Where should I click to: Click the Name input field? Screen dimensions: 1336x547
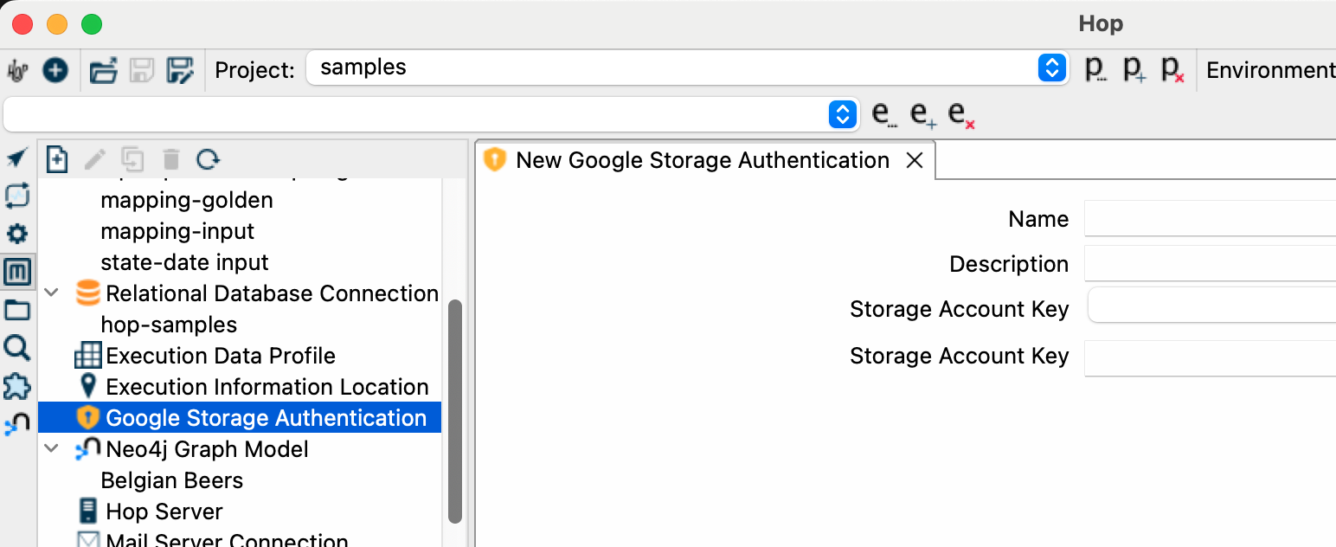[x=1210, y=219]
